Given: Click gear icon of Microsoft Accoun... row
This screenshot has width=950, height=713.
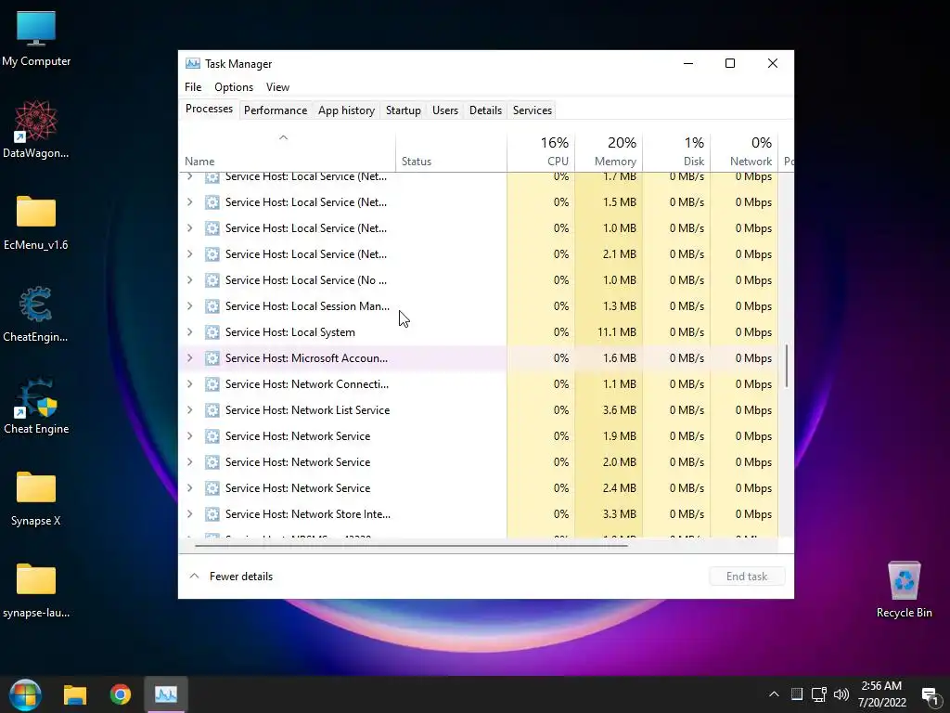Looking at the screenshot, I should click(212, 358).
